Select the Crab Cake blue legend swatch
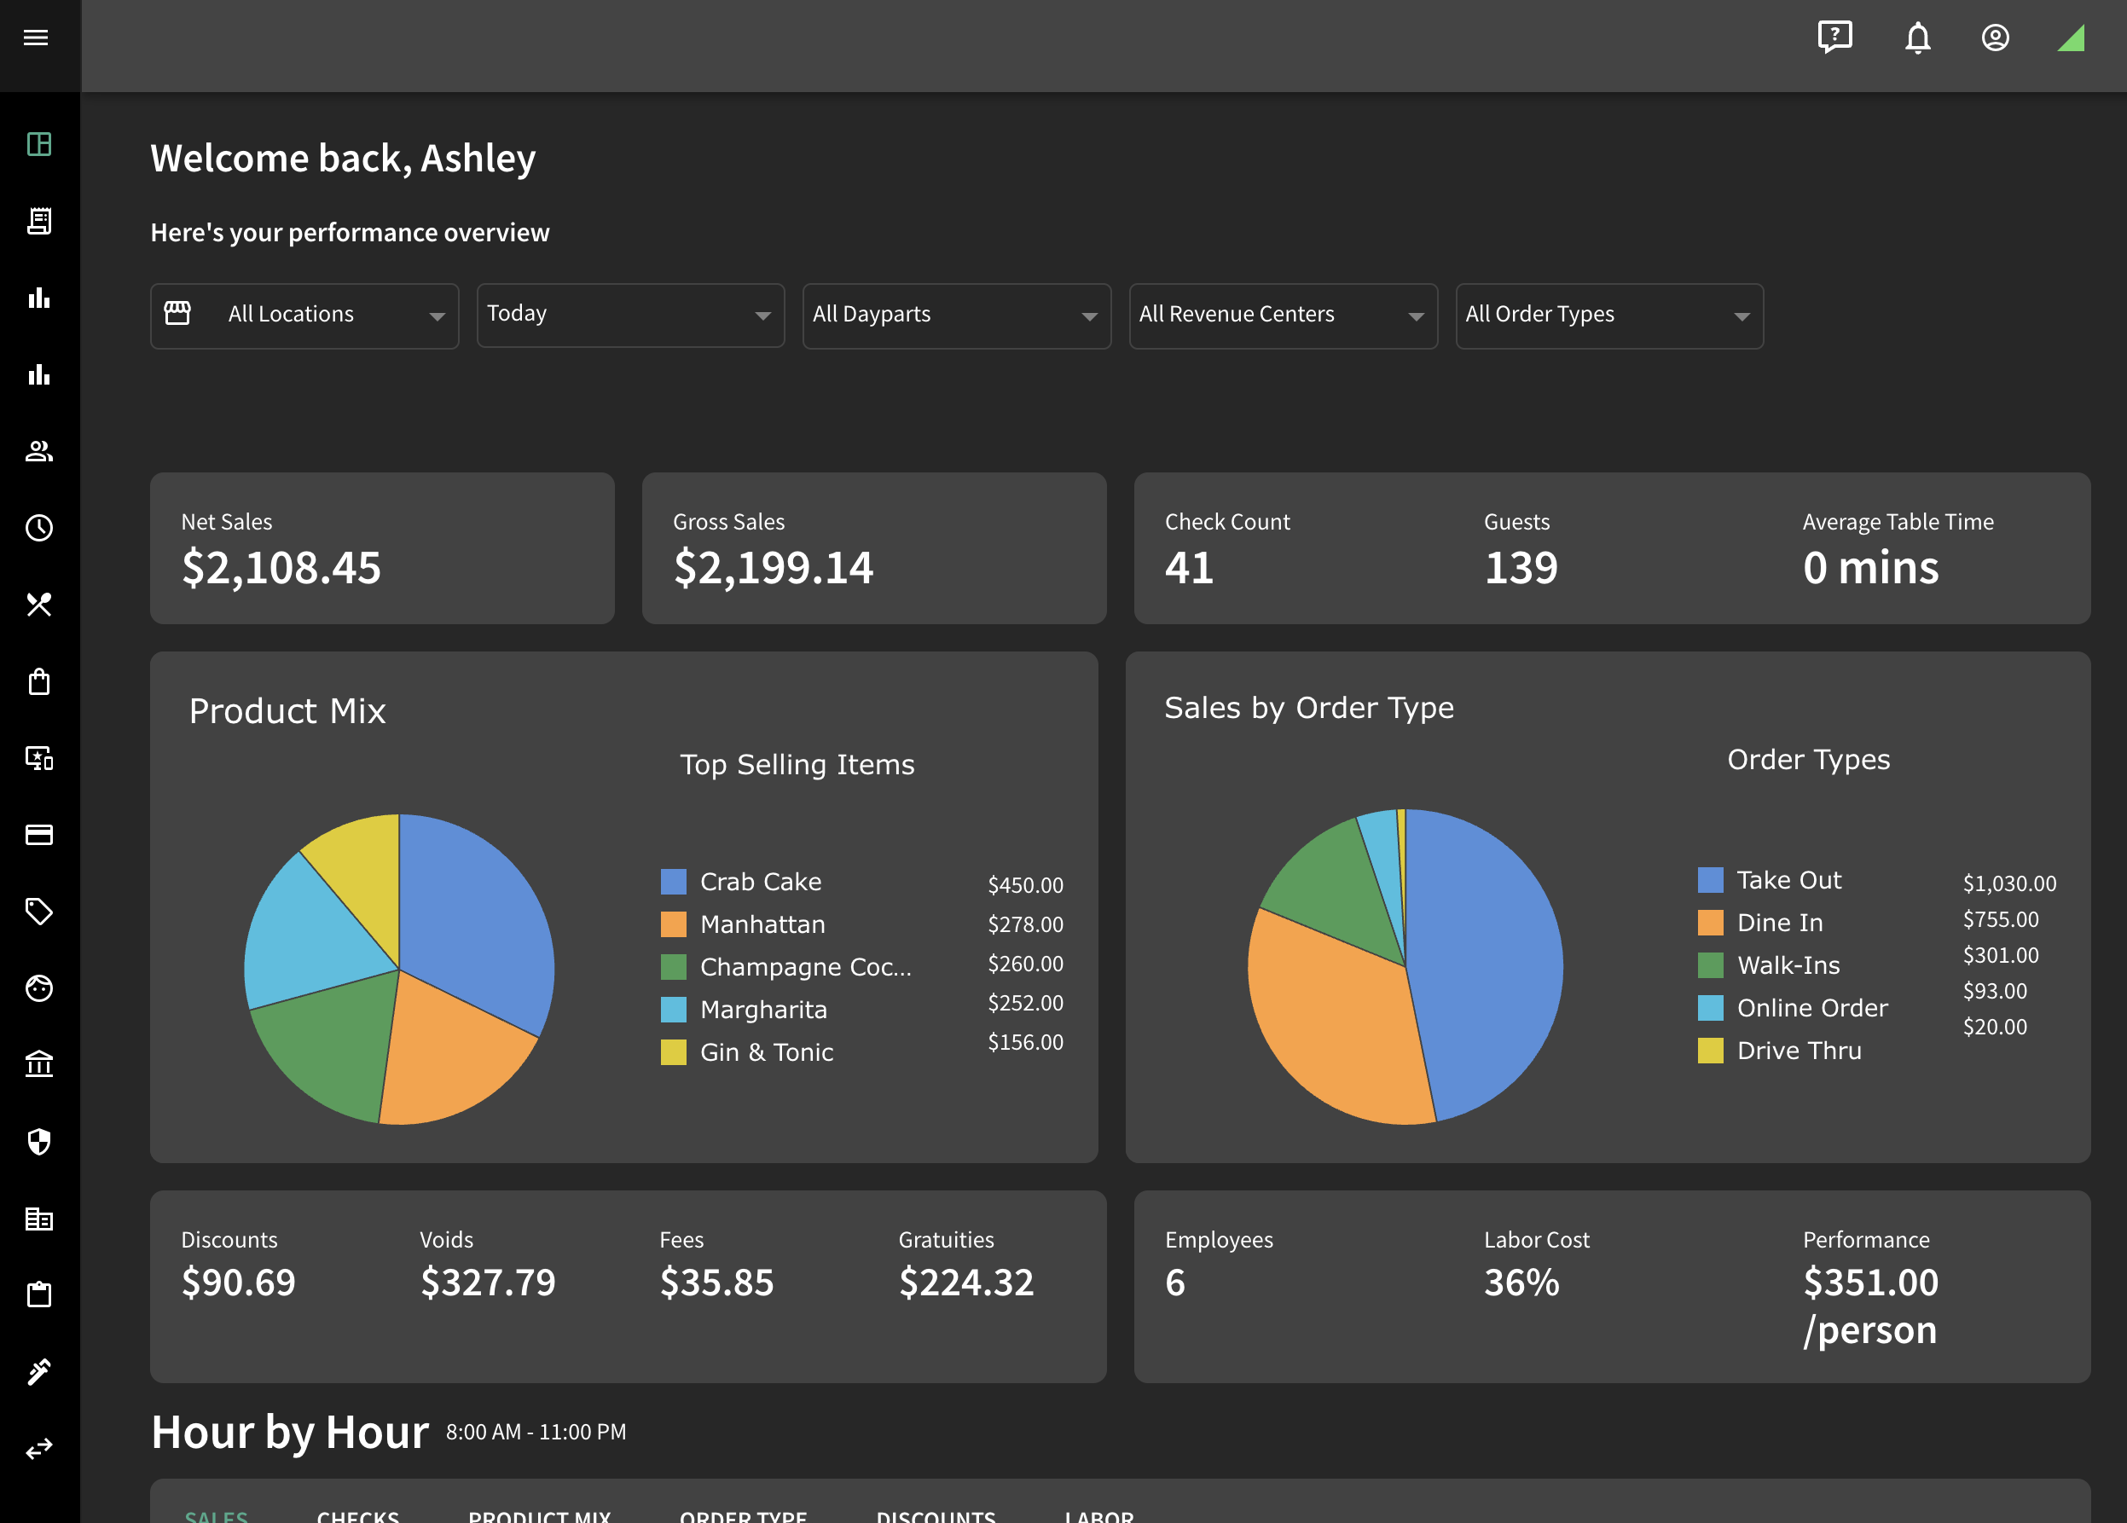 click(x=674, y=882)
